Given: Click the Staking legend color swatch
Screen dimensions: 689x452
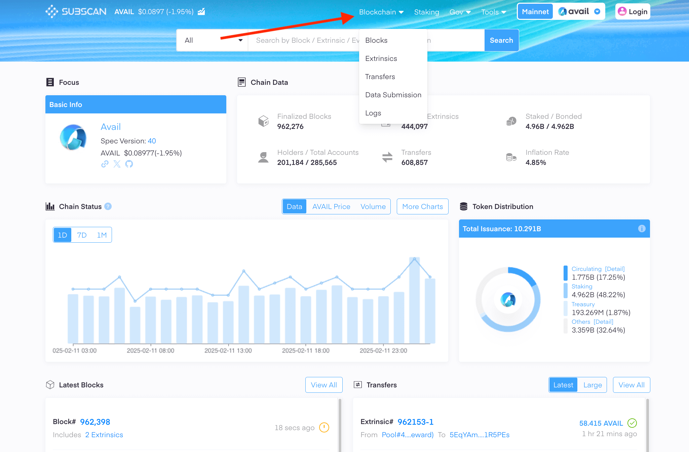Looking at the screenshot, I should tap(565, 290).
